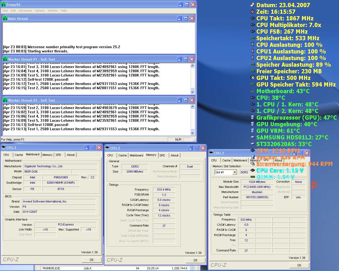The image size is (339, 271).
Task: Click the Model field 965P-DQ6
Action: point(47,171)
